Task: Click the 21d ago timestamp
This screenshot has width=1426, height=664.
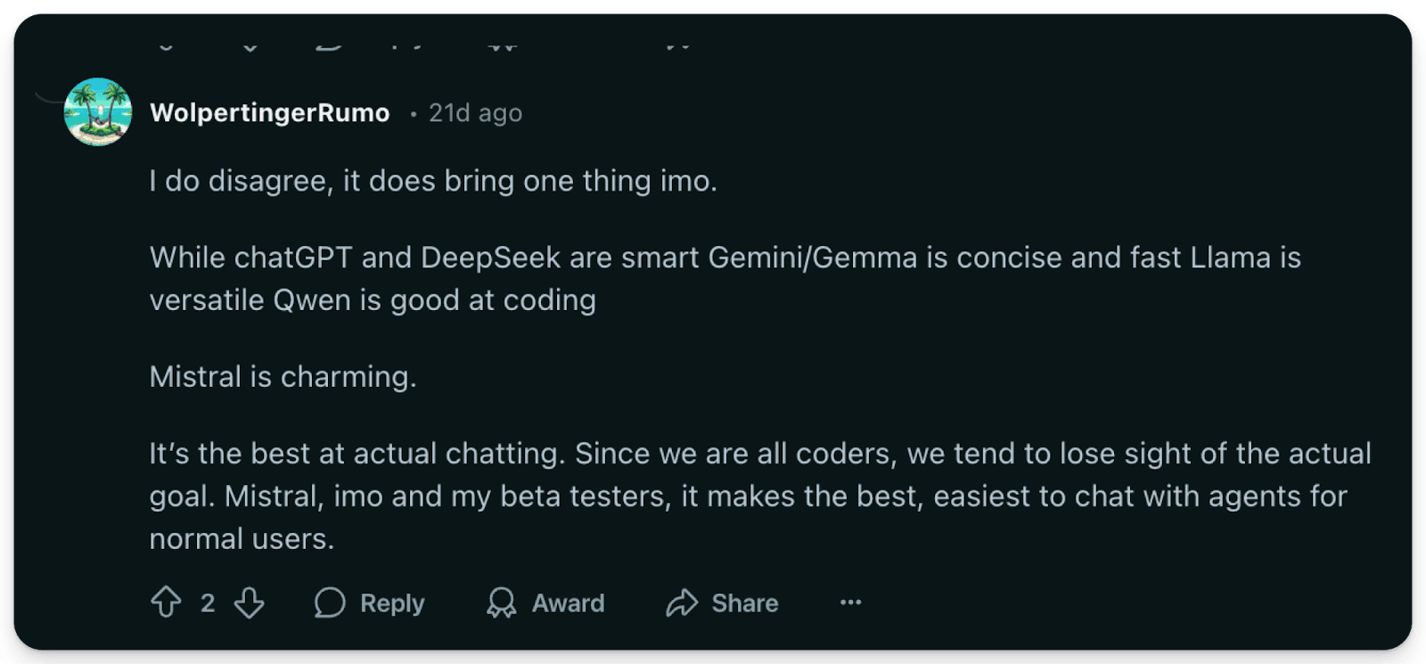Action: (x=475, y=112)
